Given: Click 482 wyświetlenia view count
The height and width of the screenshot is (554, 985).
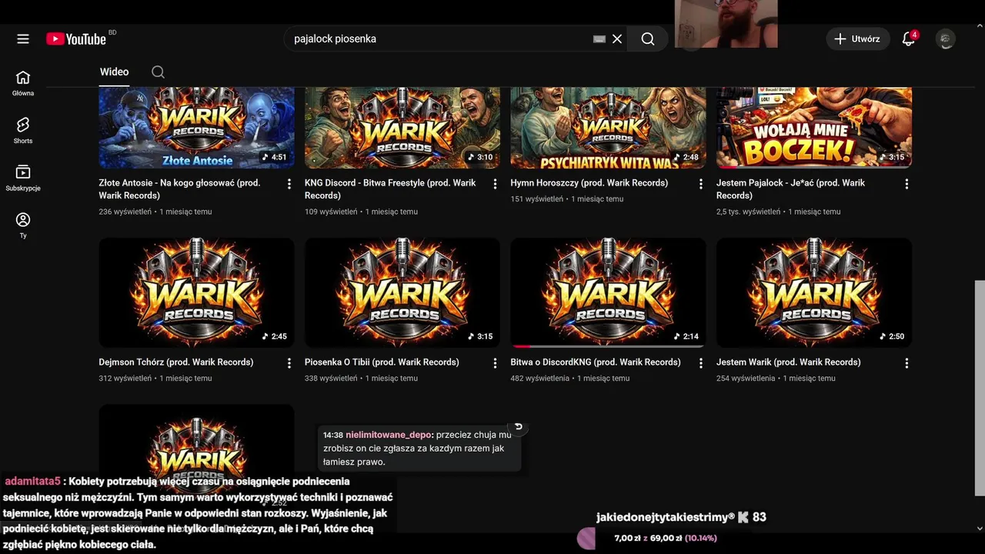Looking at the screenshot, I should pos(540,379).
